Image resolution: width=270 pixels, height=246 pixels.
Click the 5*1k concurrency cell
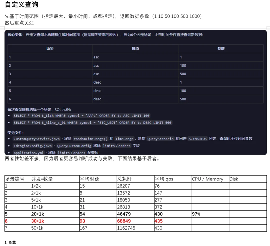[x=55, y=200]
